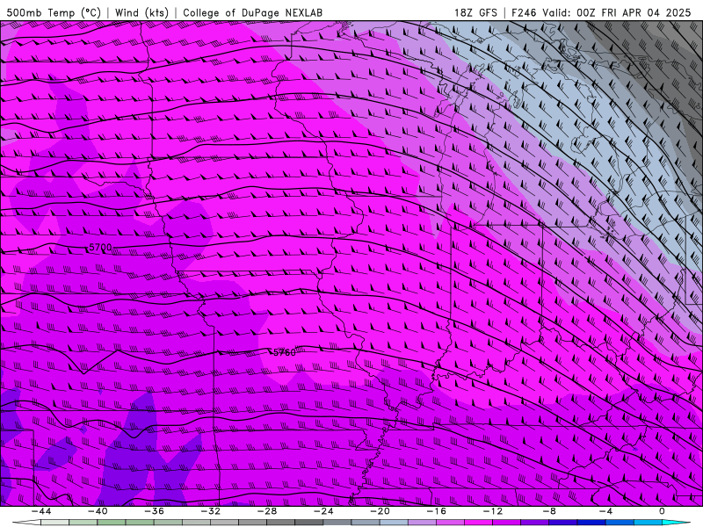Click the -44 colorbar tick label

point(40,511)
